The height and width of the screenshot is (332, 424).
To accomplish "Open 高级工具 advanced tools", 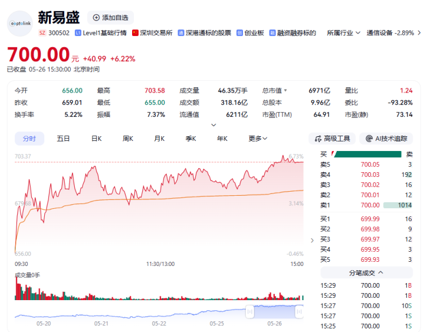I will pyautogui.click(x=333, y=139).
